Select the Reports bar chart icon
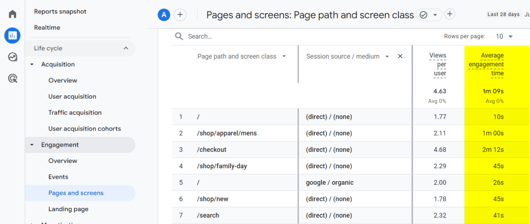The height and width of the screenshot is (224, 530). click(x=12, y=36)
